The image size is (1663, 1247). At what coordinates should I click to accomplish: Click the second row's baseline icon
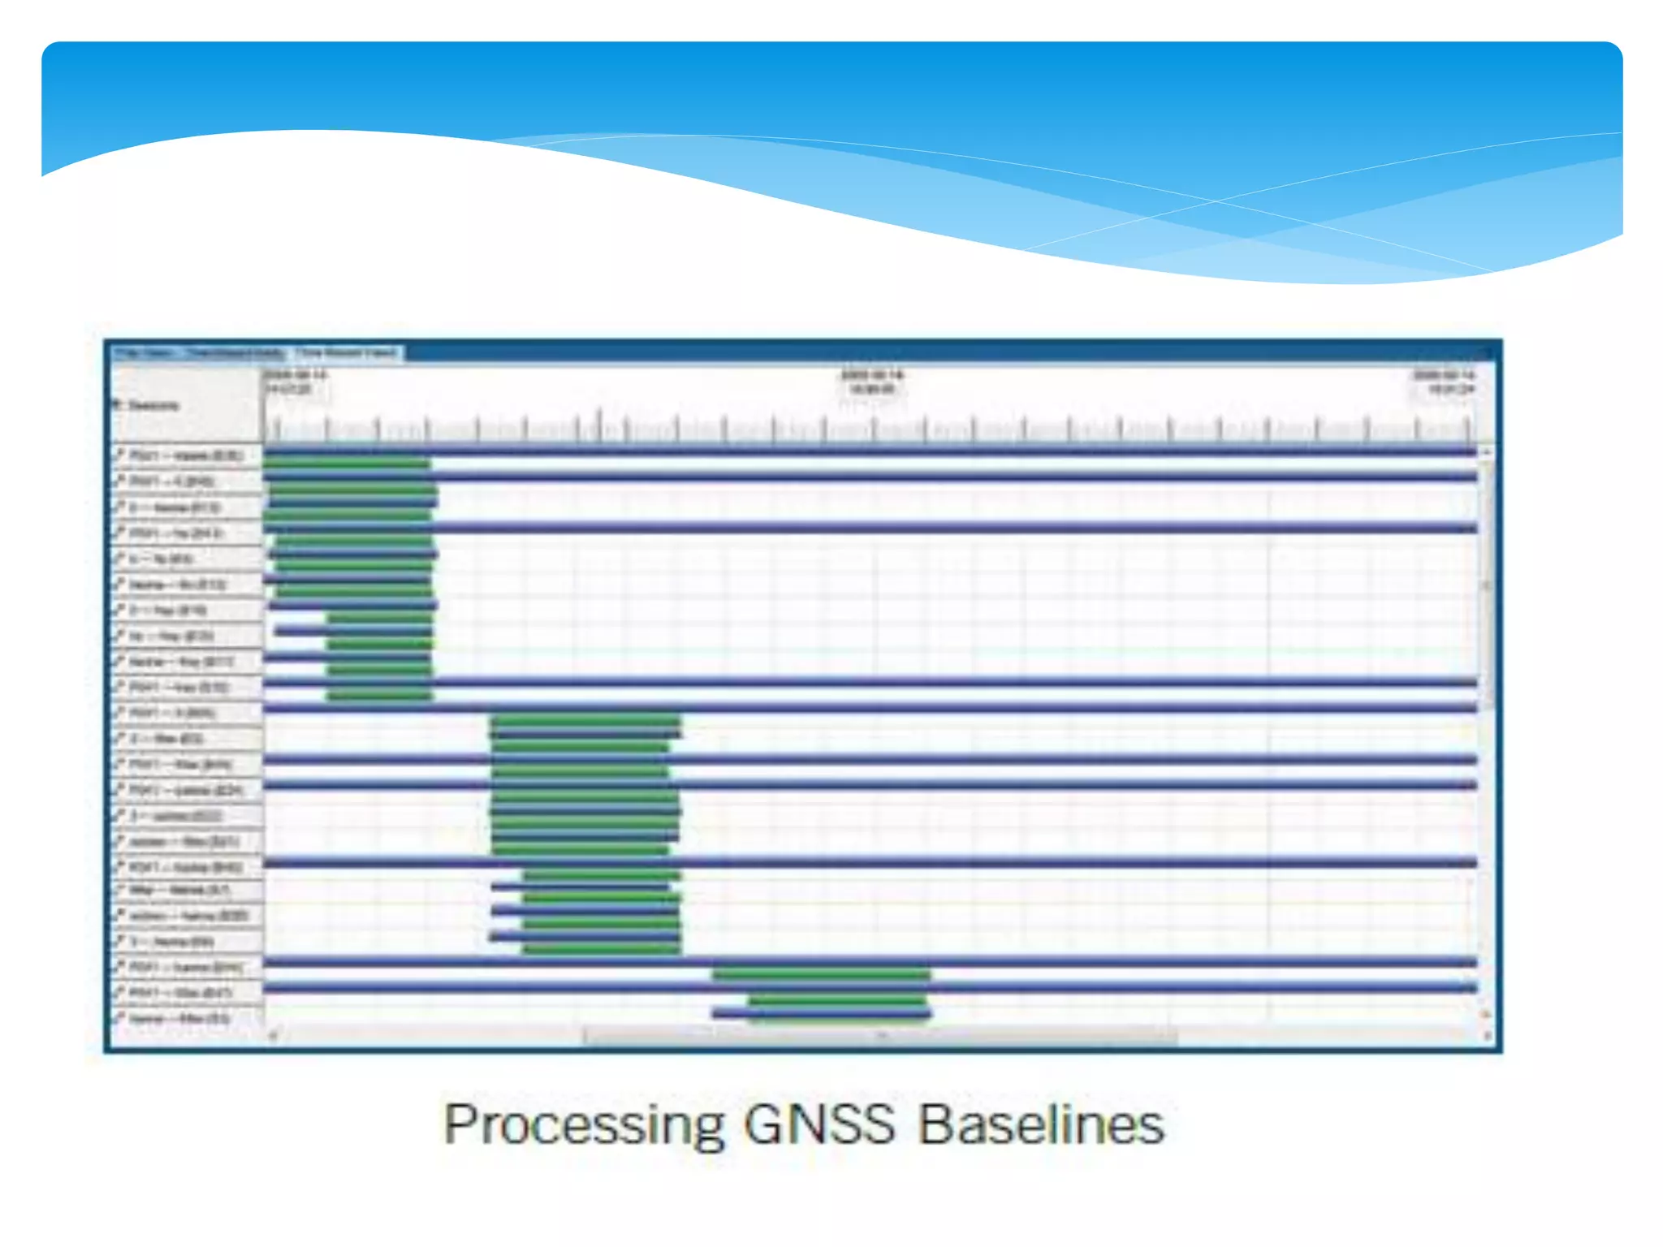pyautogui.click(x=119, y=481)
